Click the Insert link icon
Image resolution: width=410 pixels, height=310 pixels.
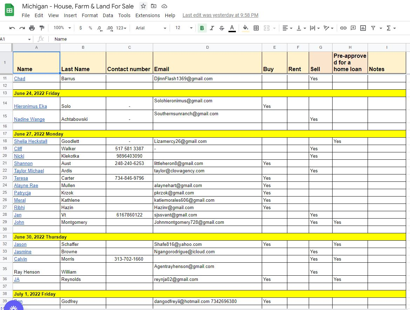pyautogui.click(x=343, y=28)
